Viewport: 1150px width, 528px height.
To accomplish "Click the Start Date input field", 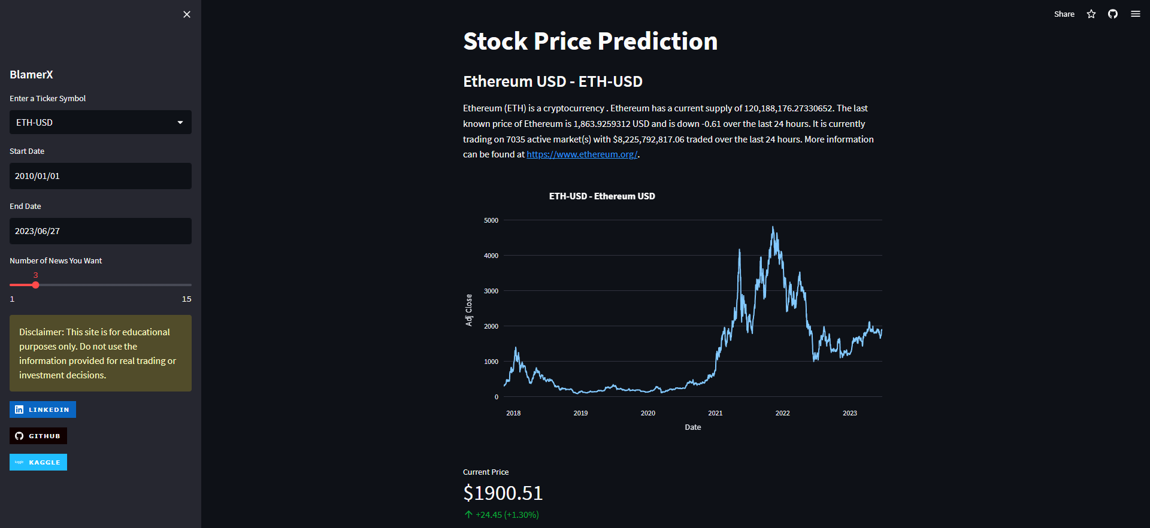I will point(100,175).
